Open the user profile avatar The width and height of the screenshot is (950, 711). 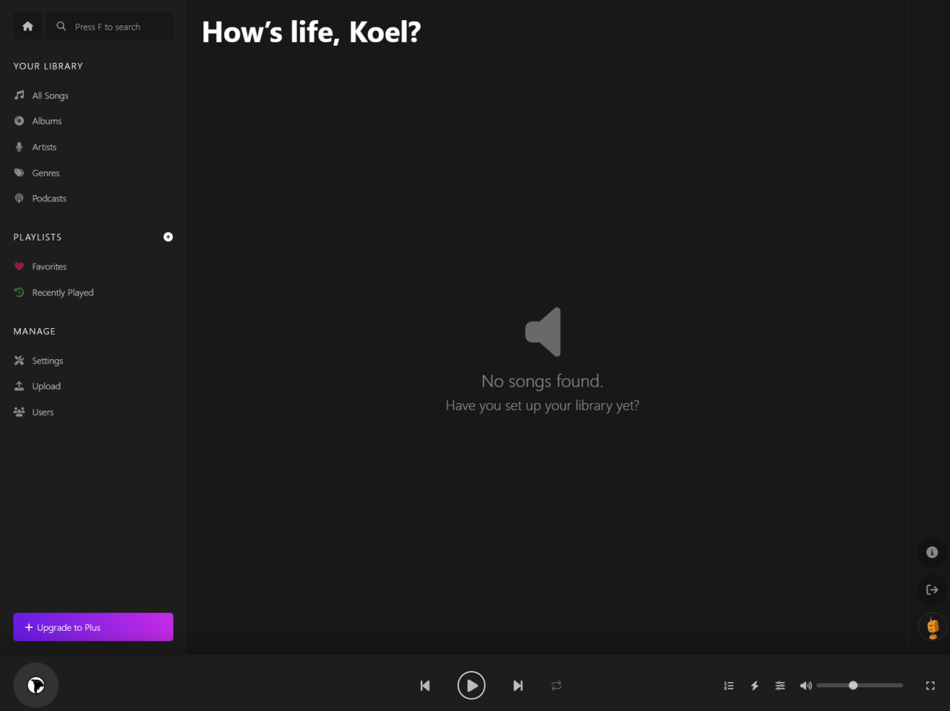(x=932, y=627)
